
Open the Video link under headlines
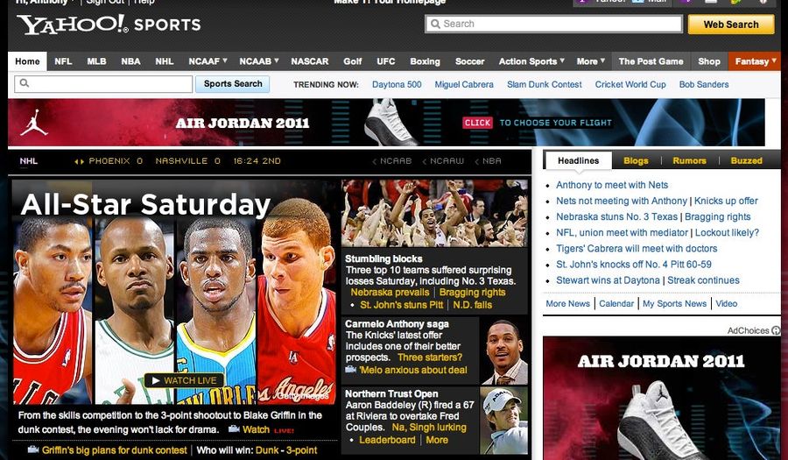(726, 304)
